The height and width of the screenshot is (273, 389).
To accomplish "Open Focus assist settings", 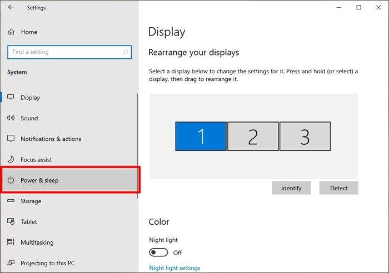I will [69, 160].
